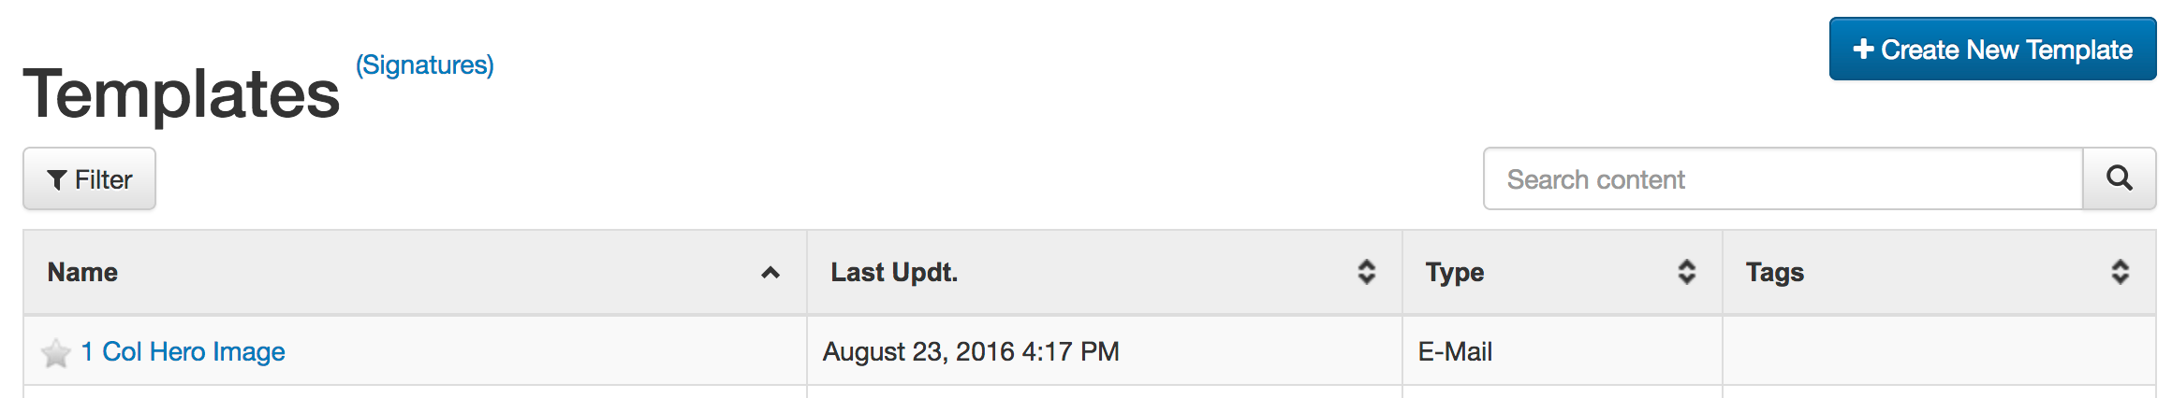Click the Name column ascending sort arrow

pos(770,273)
